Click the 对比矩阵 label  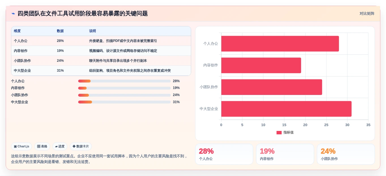point(367,14)
